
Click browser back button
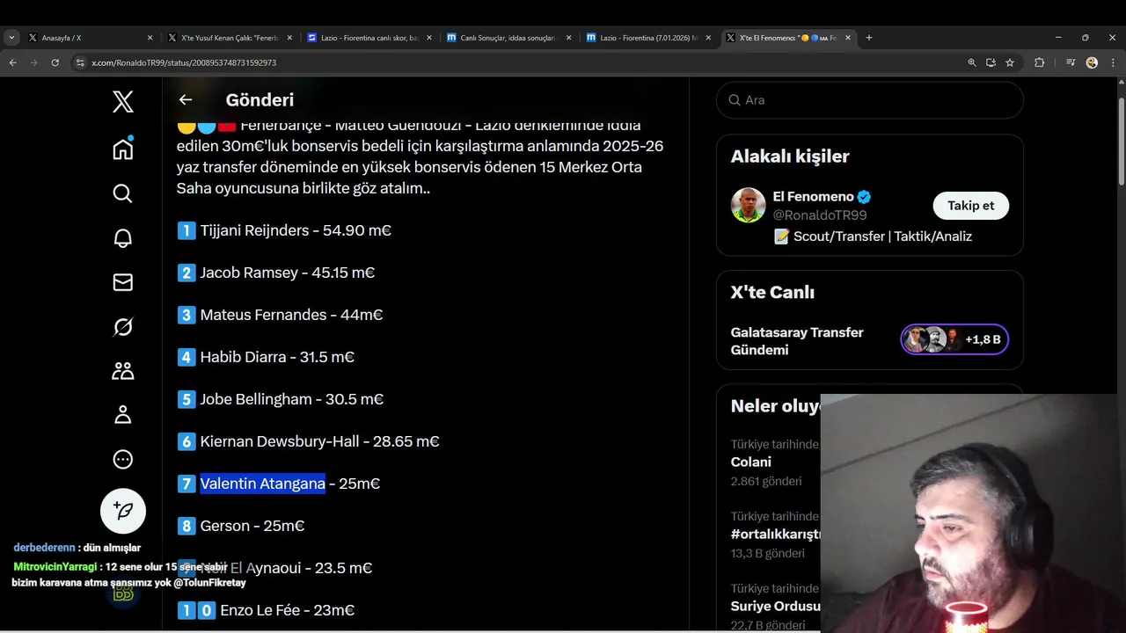(x=12, y=62)
